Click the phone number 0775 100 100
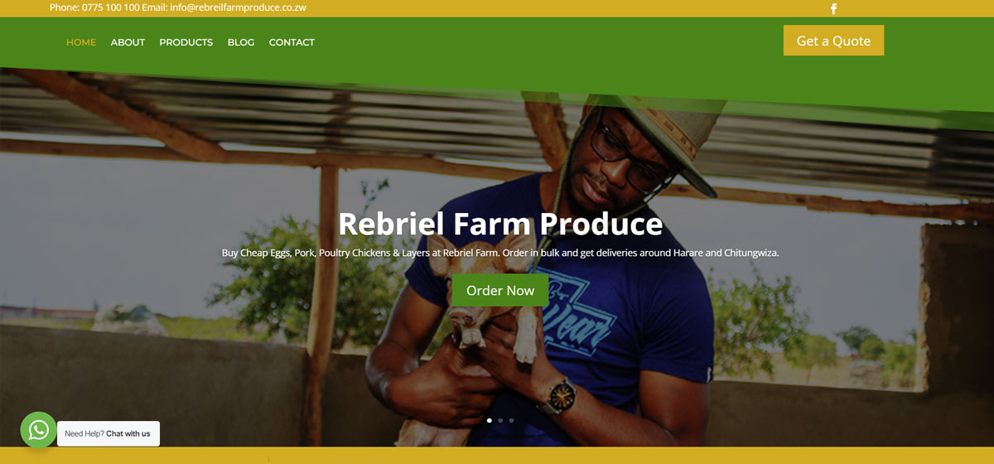This screenshot has height=464, width=994. point(110,7)
